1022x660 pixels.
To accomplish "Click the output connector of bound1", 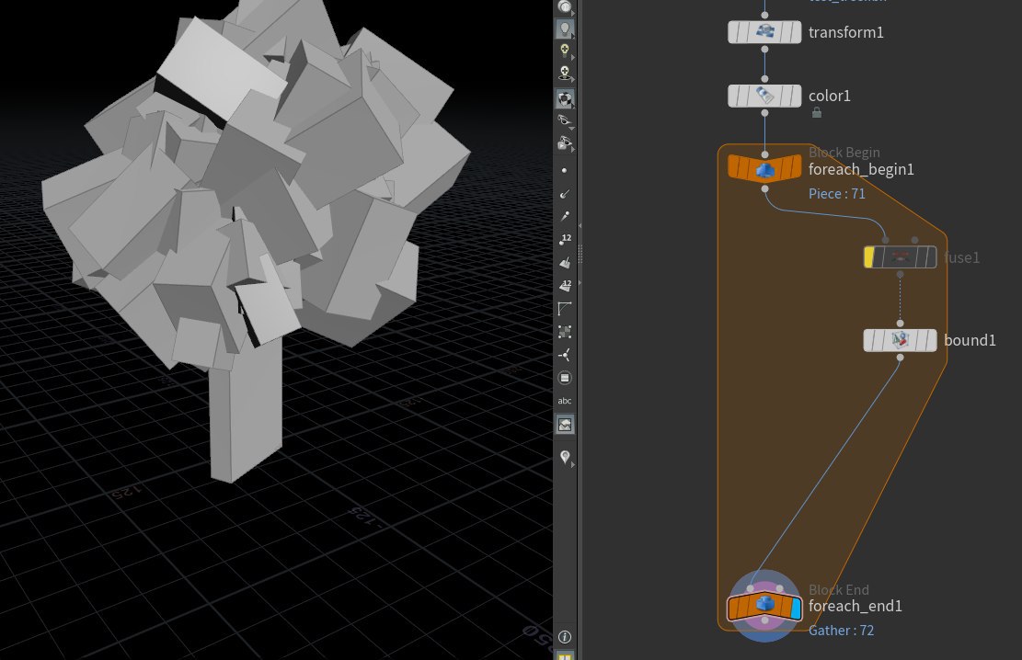I will point(901,357).
